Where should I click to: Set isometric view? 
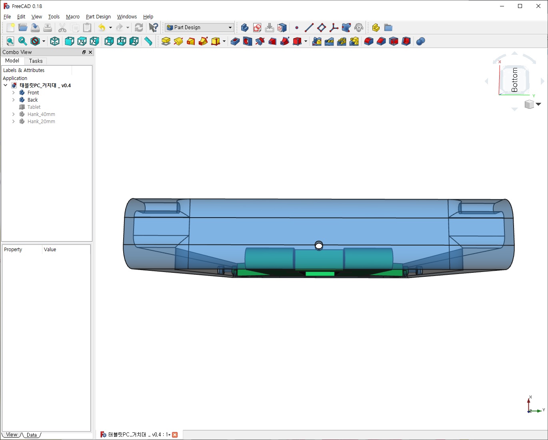click(x=55, y=41)
